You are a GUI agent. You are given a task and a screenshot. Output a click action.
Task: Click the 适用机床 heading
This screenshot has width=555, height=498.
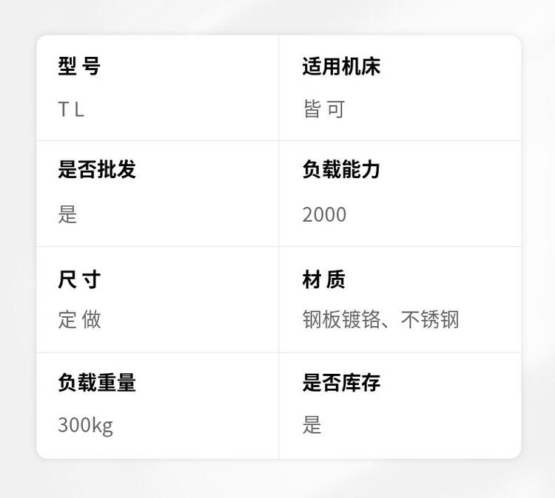coord(341,66)
